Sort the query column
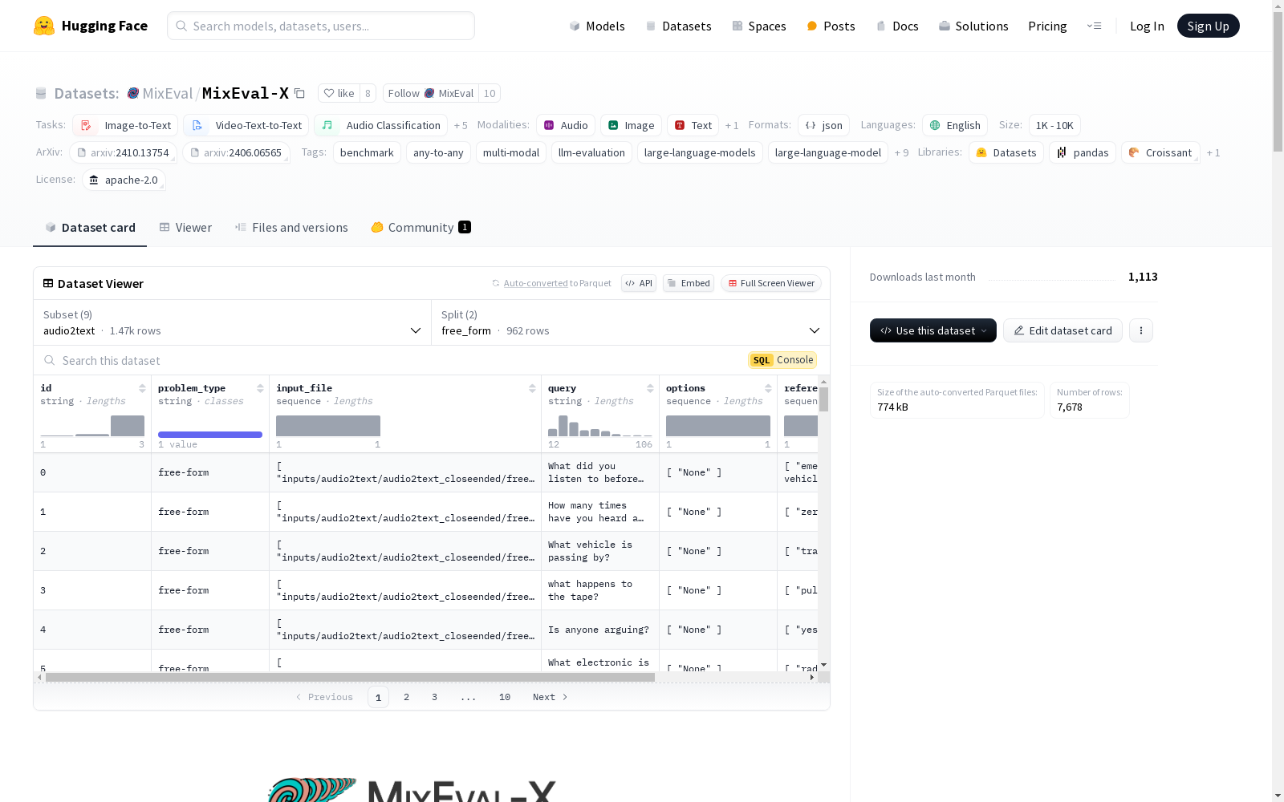This screenshot has width=1284, height=802. tap(651, 388)
